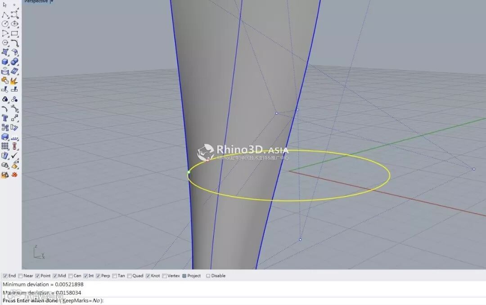This screenshot has width=486, height=305.
Task: Toggle the Int osnap checkbox
Action: (x=85, y=276)
